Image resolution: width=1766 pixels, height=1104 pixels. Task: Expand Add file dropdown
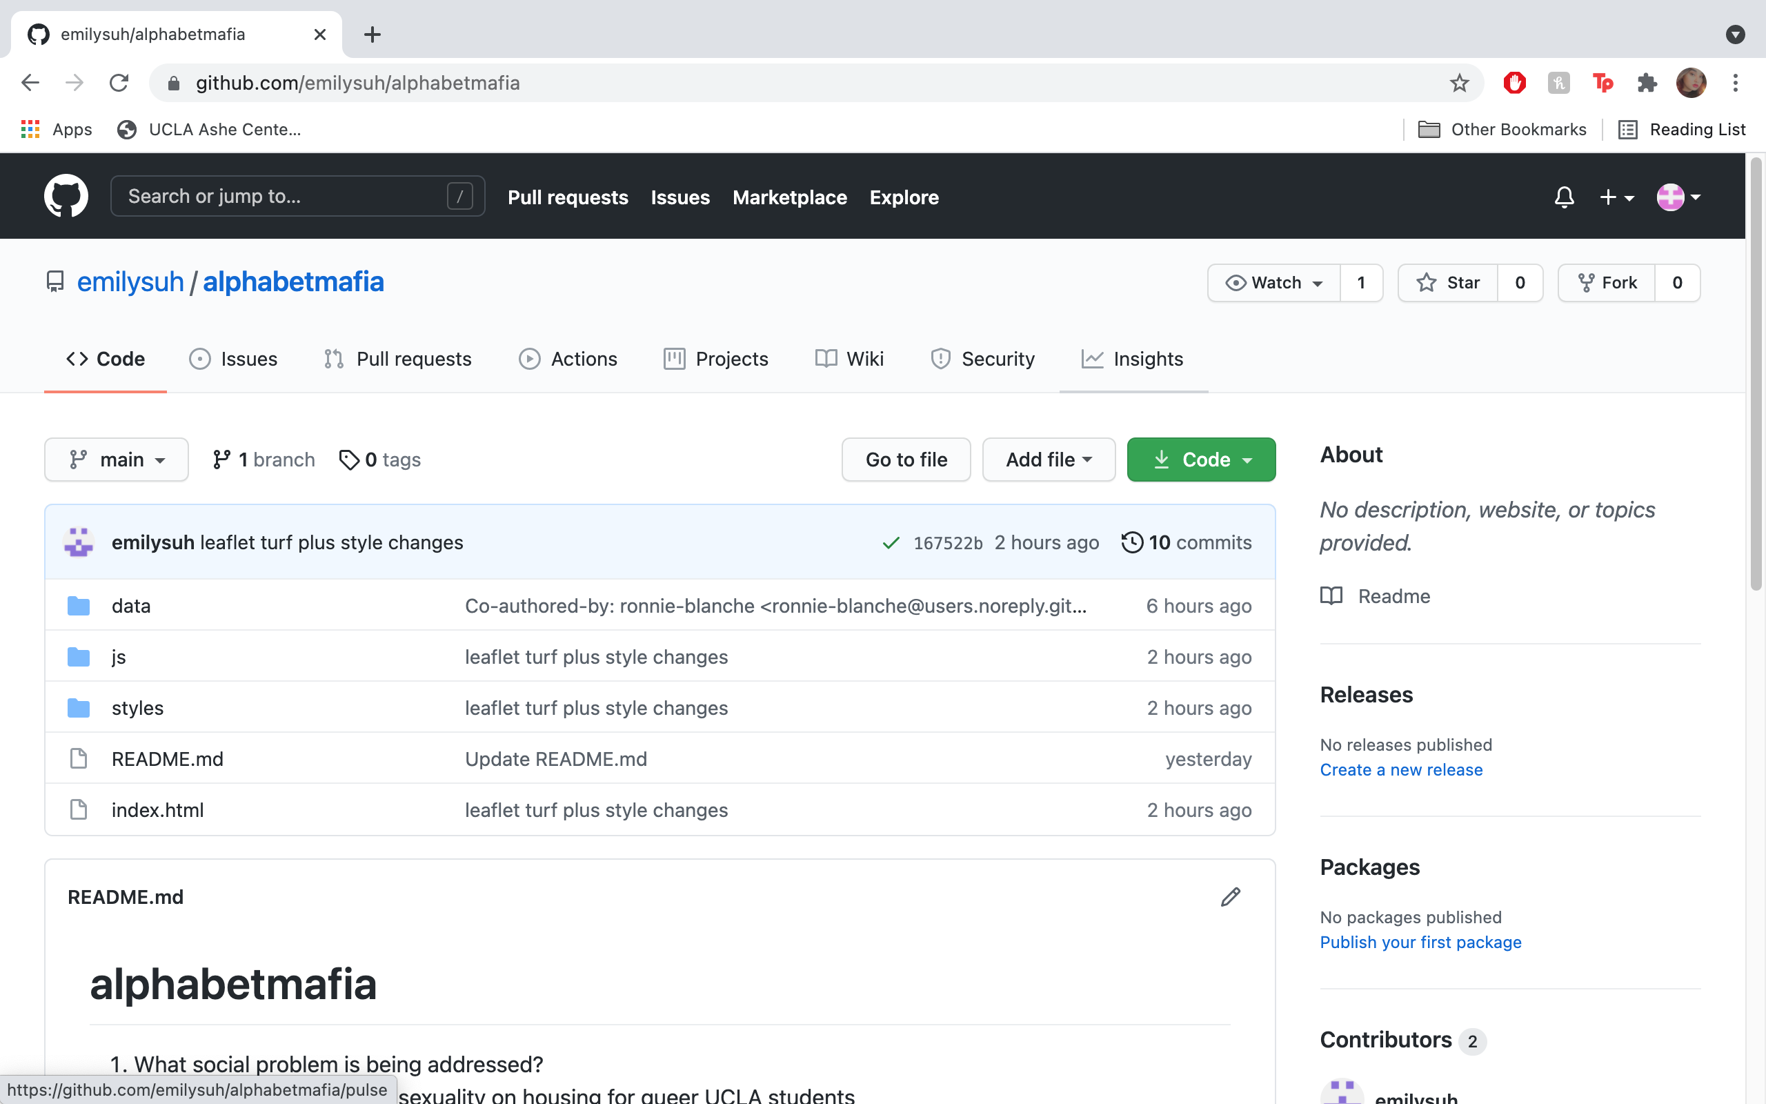(x=1049, y=460)
